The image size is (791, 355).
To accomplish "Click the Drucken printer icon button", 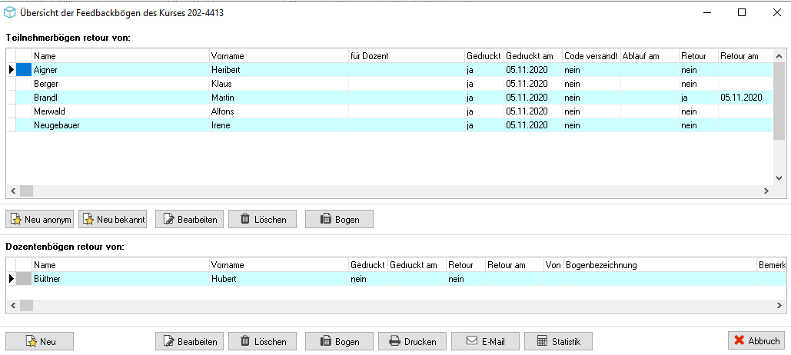I will pos(412,341).
